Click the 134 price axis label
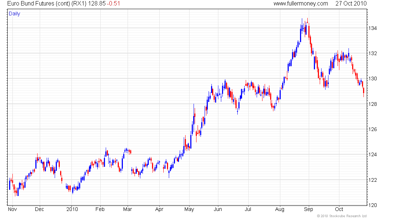Viewport: 401px width, 219px height. [373, 28]
